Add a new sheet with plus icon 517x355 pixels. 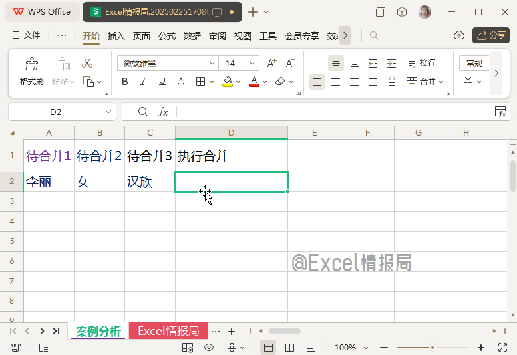pyautogui.click(x=232, y=331)
